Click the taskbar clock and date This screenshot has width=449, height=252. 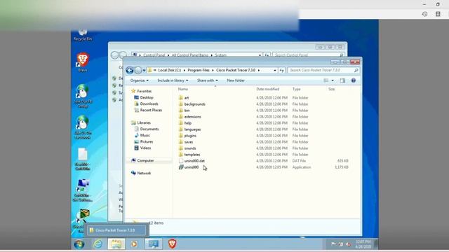(x=363, y=244)
